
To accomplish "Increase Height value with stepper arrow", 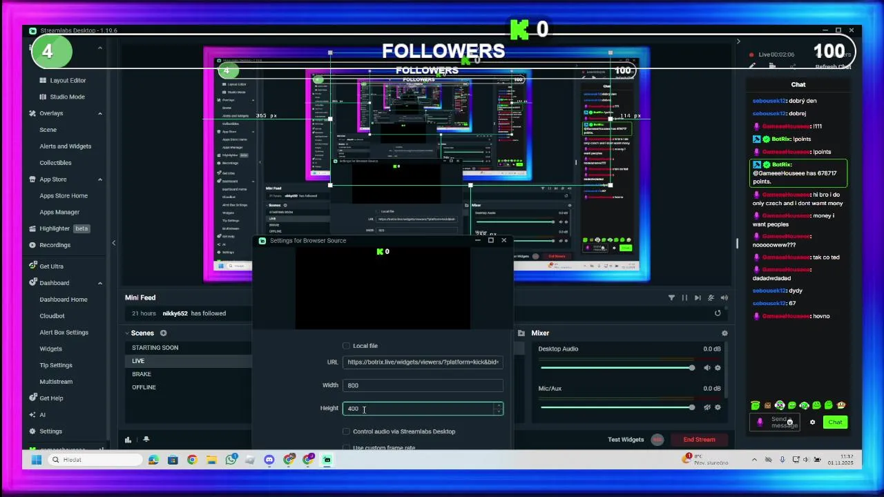I will (499, 406).
